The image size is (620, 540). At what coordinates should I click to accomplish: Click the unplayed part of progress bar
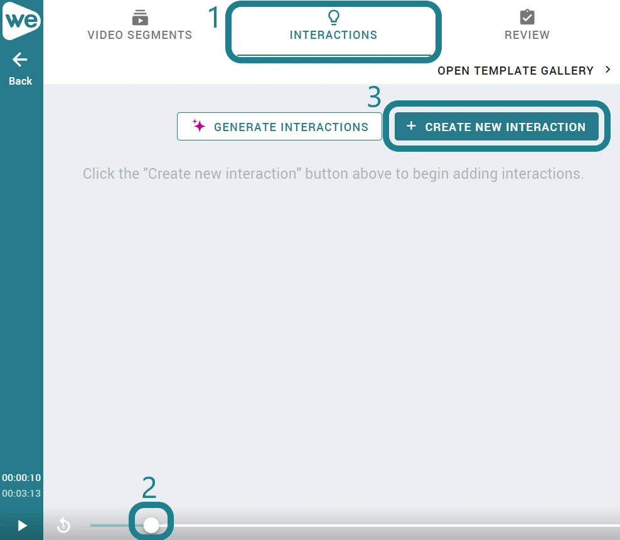390,526
